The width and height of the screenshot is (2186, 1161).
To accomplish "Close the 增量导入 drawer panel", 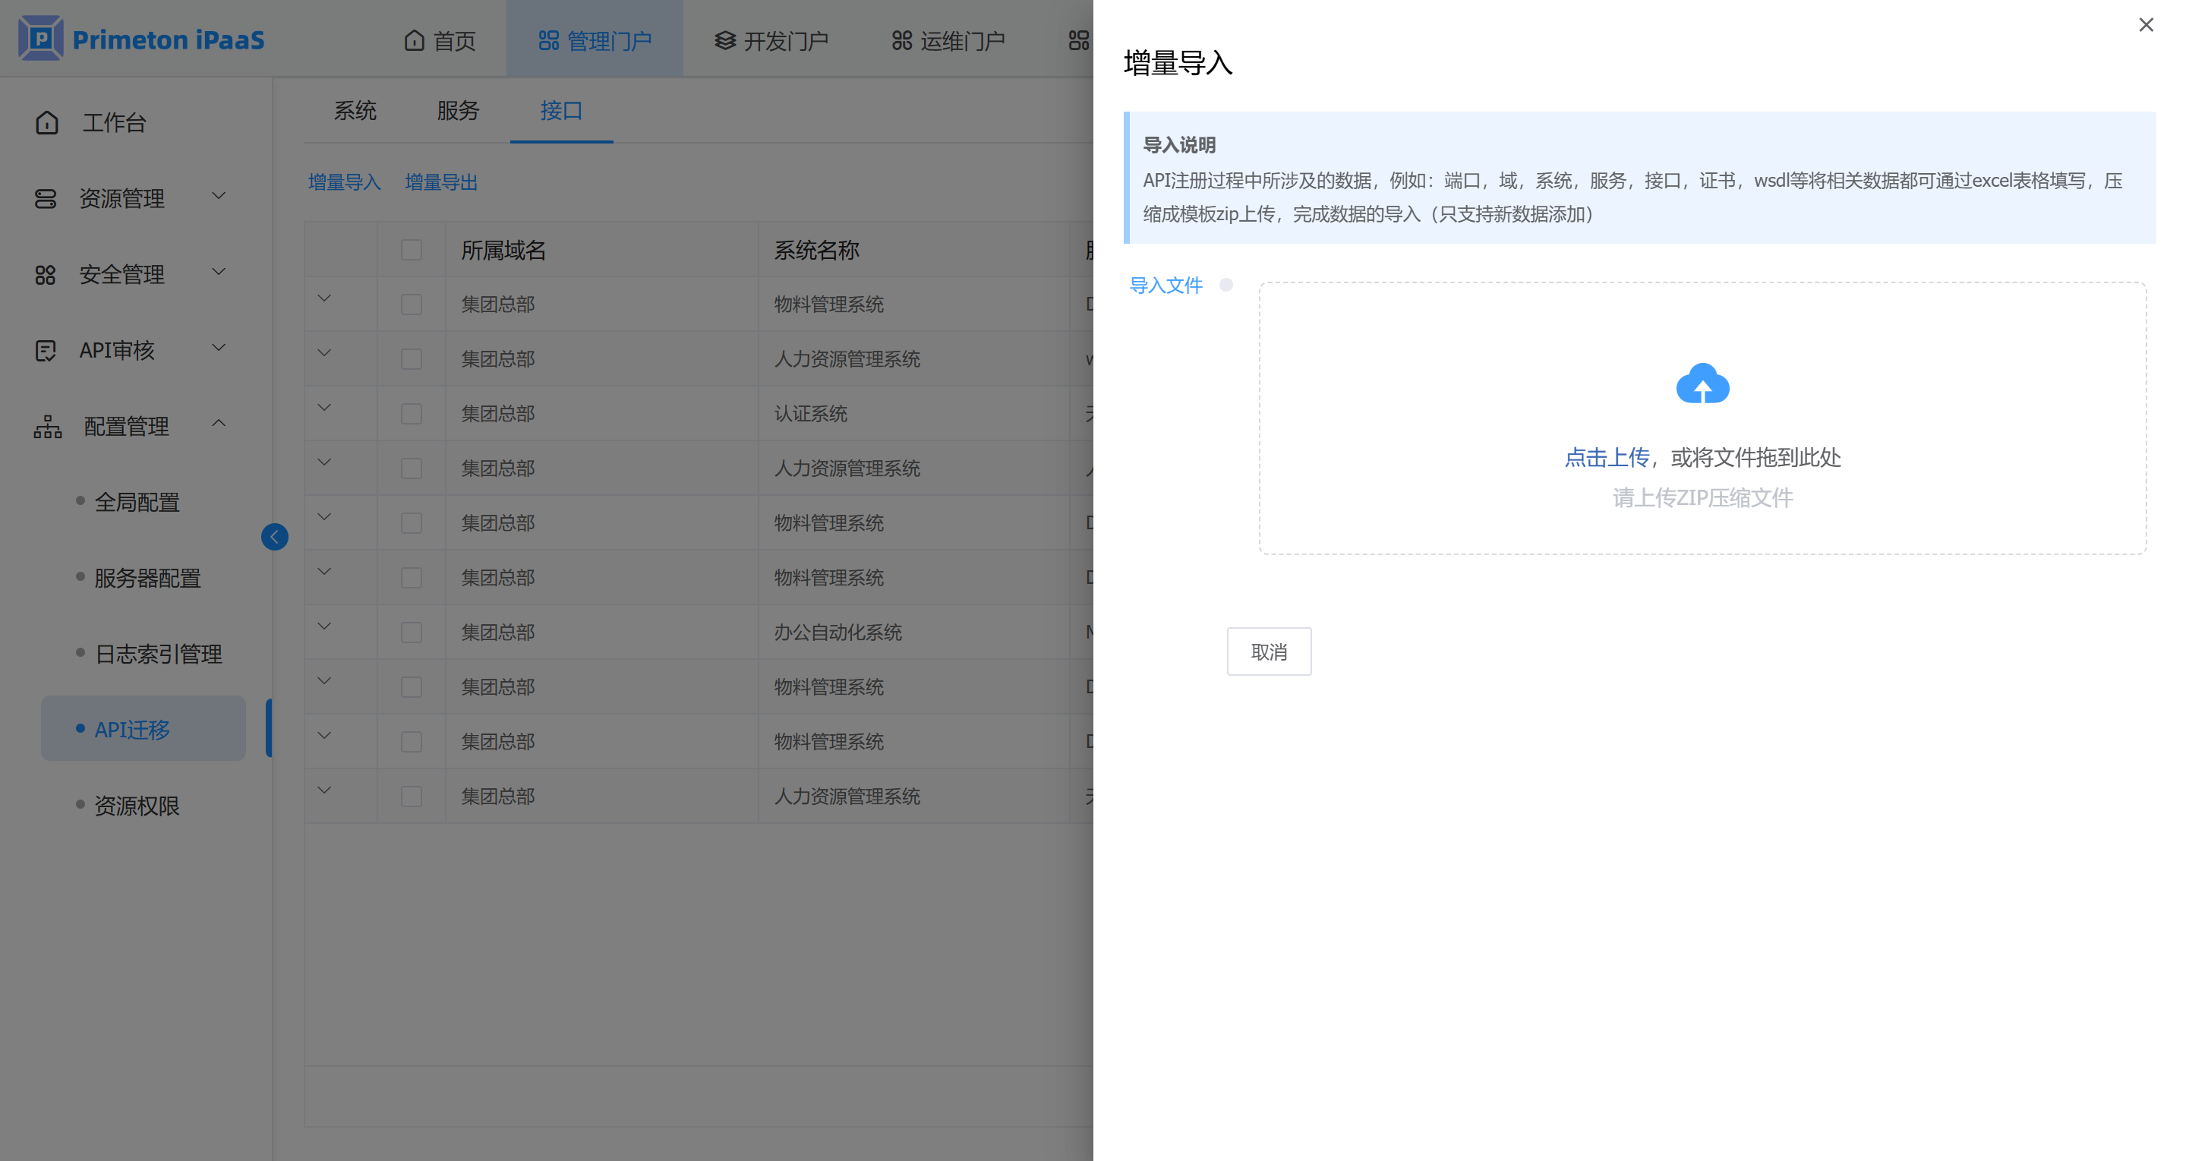I will click(x=2145, y=24).
